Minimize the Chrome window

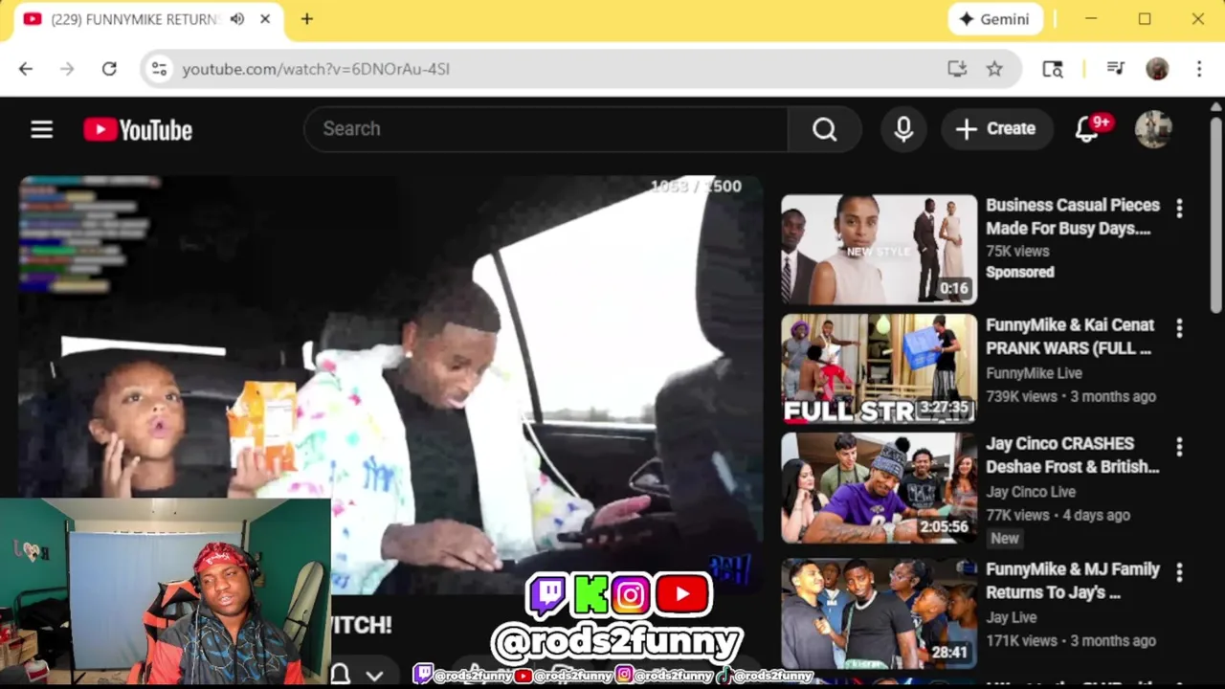(1091, 19)
